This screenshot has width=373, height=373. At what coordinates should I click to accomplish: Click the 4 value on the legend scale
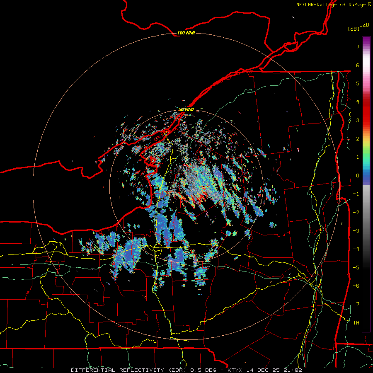pyautogui.click(x=358, y=102)
